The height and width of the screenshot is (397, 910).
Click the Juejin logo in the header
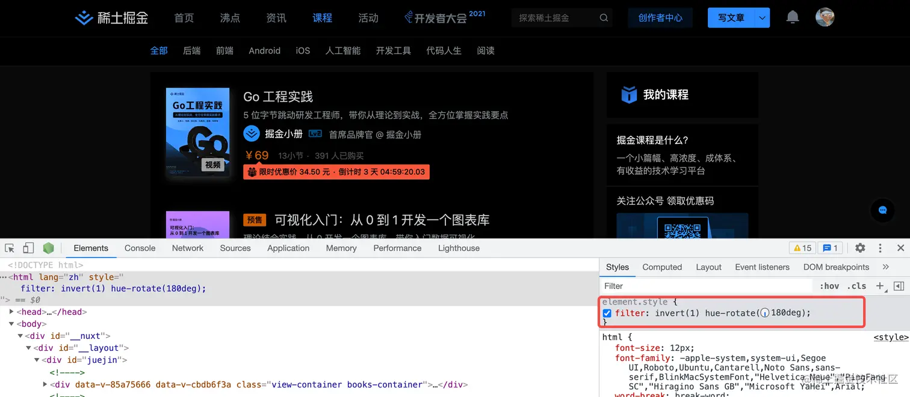(x=111, y=18)
